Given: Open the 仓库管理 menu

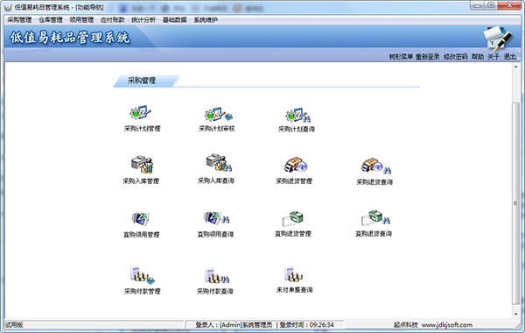Looking at the screenshot, I should (51, 20).
